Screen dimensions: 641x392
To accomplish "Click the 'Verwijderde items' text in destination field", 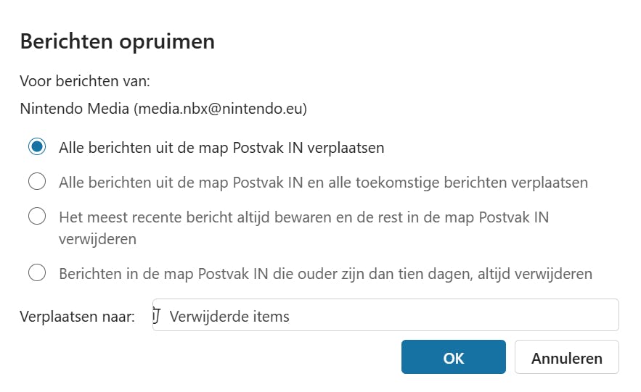I will click(229, 317).
